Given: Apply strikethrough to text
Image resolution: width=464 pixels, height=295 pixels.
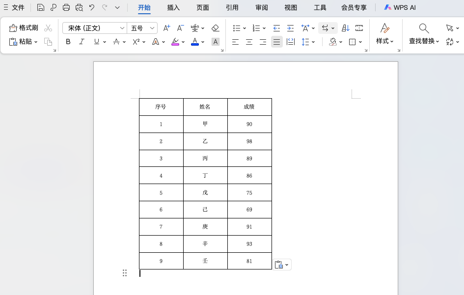Looking at the screenshot, I should (117, 42).
